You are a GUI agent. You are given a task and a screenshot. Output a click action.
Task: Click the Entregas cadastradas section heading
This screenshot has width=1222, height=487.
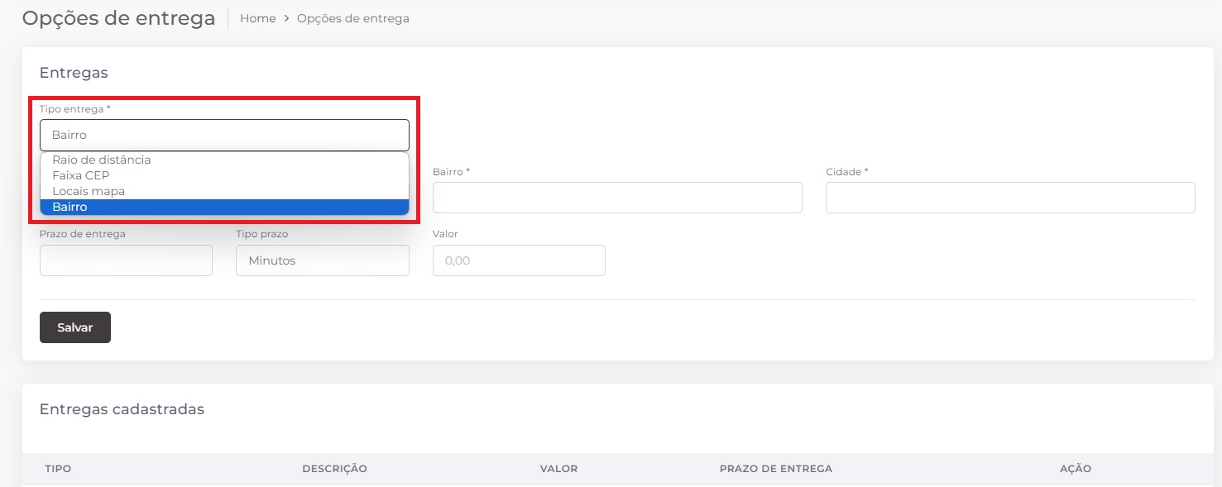tap(122, 409)
